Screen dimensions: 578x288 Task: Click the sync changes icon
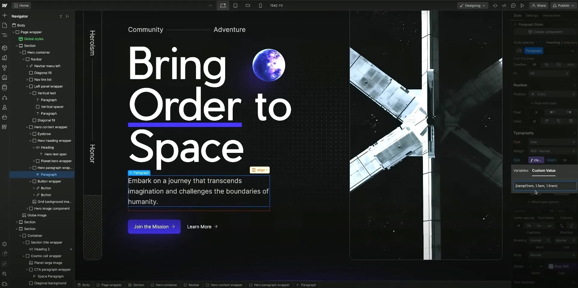[495, 5]
